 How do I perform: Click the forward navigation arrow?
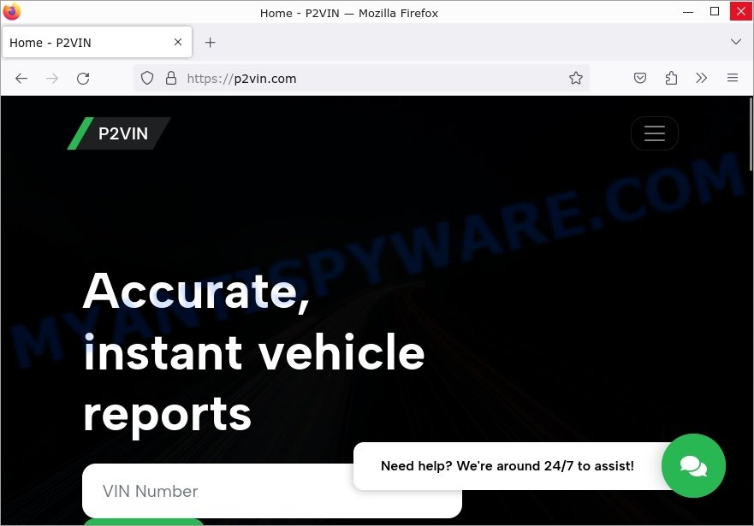[x=52, y=79]
